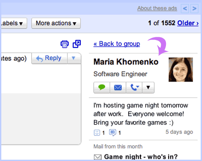Start chat with Maria via green bubble

coord(102,88)
